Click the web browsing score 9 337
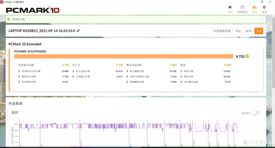Screen dimensions: 275x148 65,82
